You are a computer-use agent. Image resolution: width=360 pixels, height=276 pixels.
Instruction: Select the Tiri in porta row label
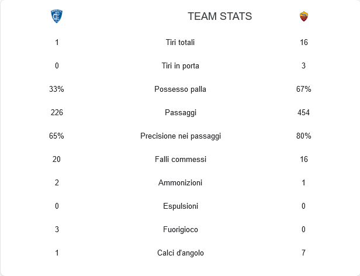[x=180, y=65]
